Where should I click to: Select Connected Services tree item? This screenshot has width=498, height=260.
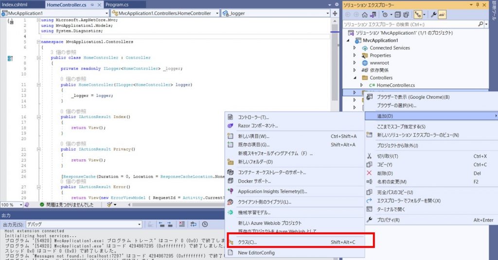click(x=390, y=48)
